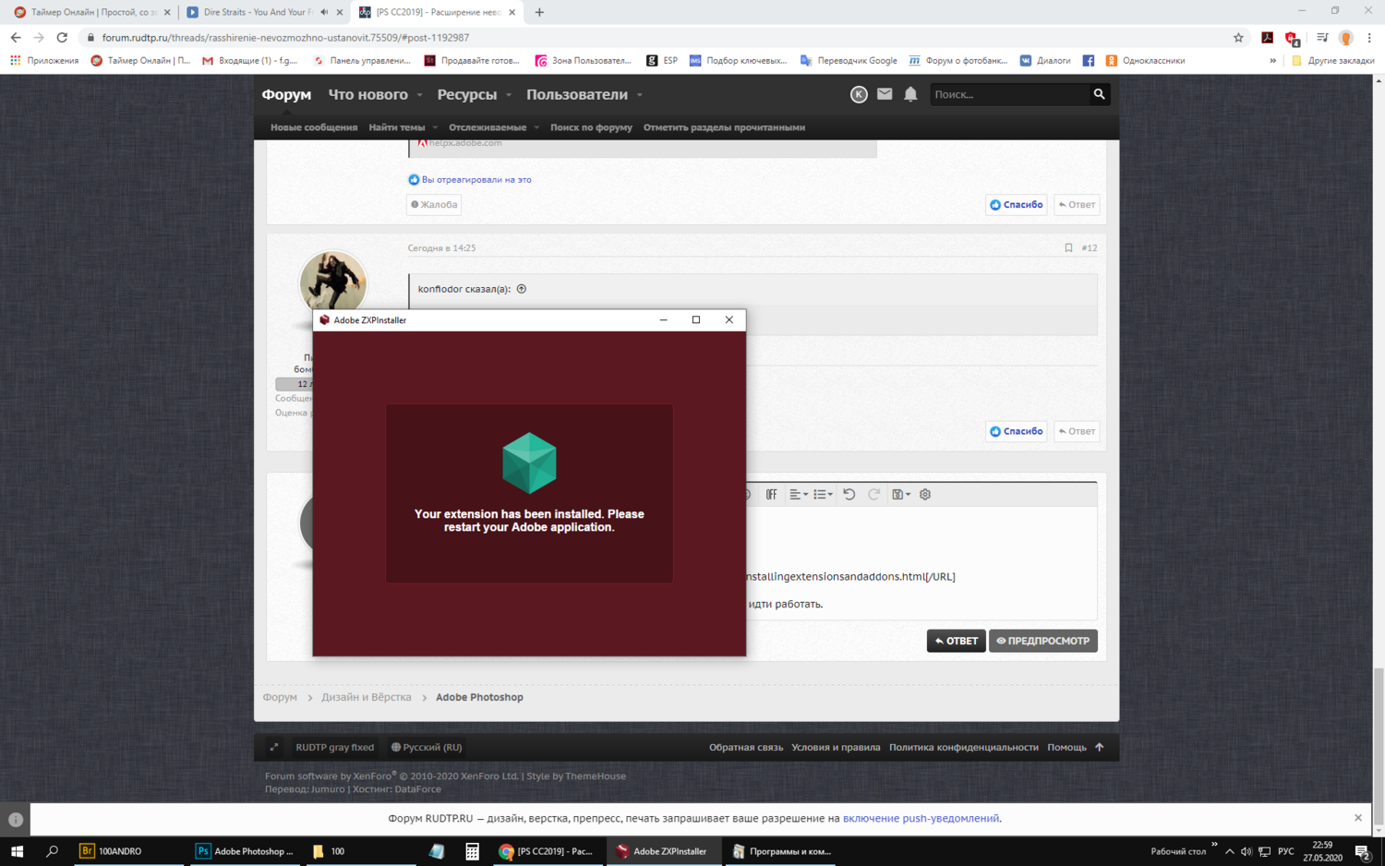Image resolution: width=1385 pixels, height=866 pixels.
Task: Open the save draft dropdown in editor
Action: [x=901, y=495]
